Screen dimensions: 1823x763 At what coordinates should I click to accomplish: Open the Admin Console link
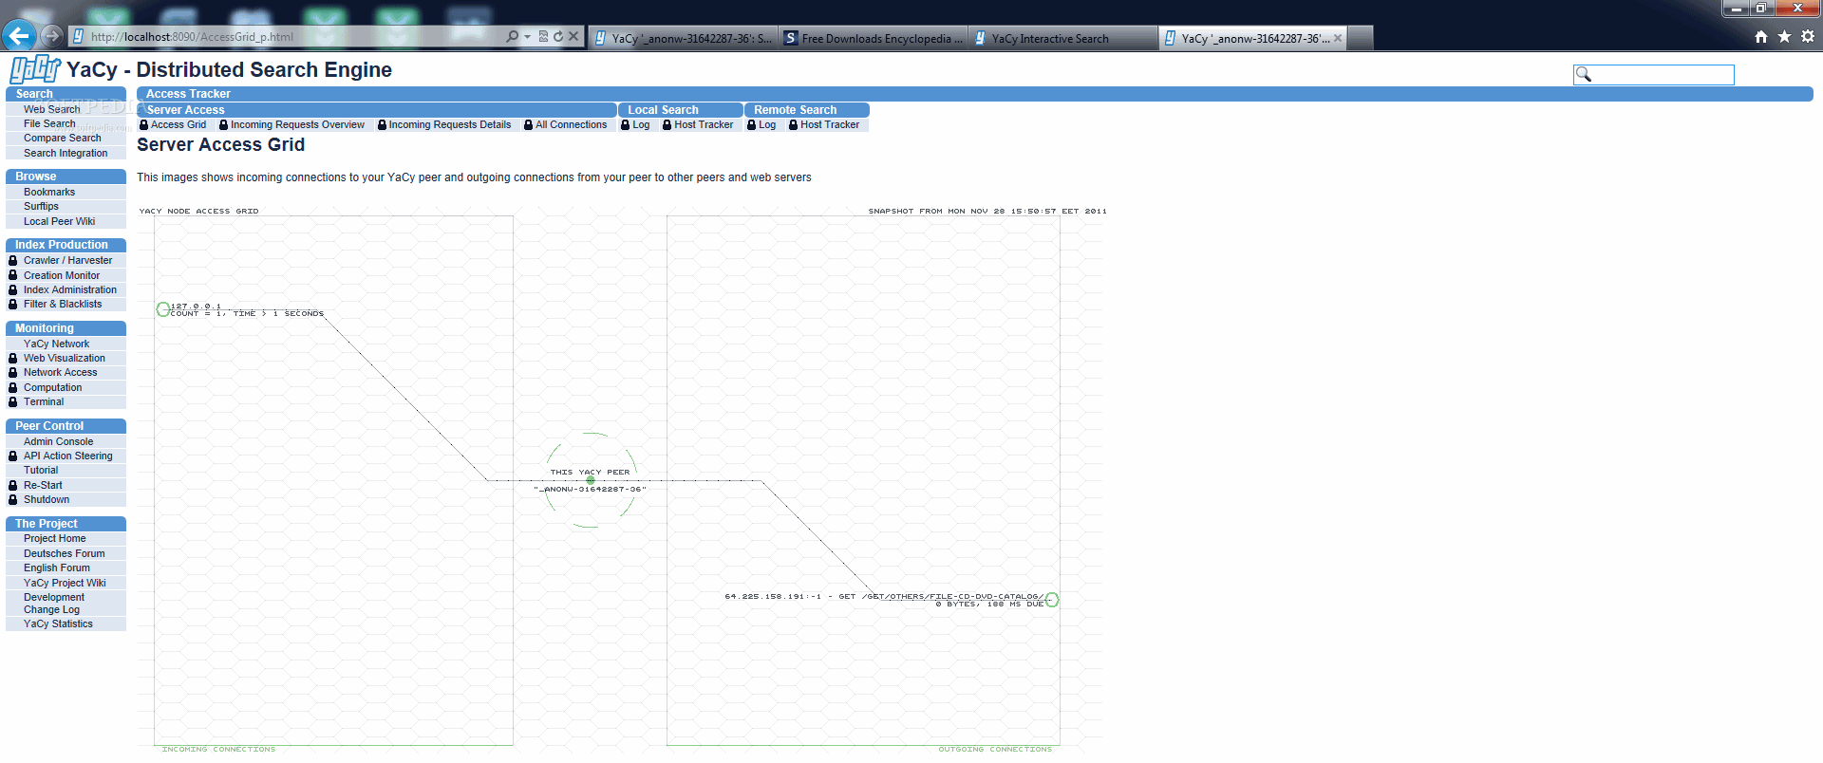pyautogui.click(x=59, y=441)
